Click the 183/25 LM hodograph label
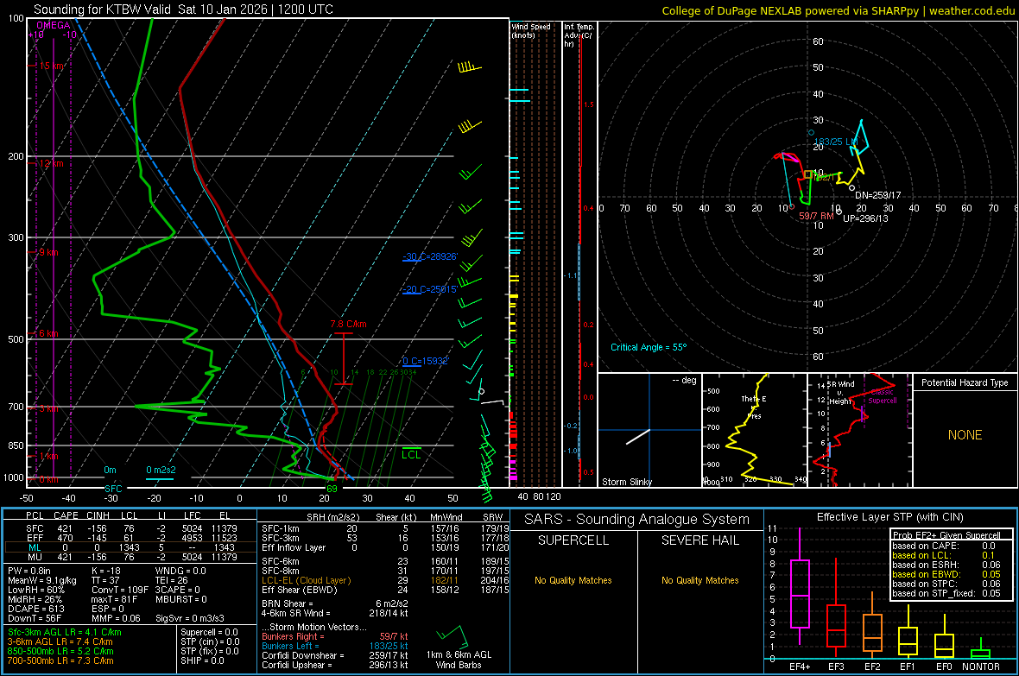The image size is (1019, 676). click(836, 142)
